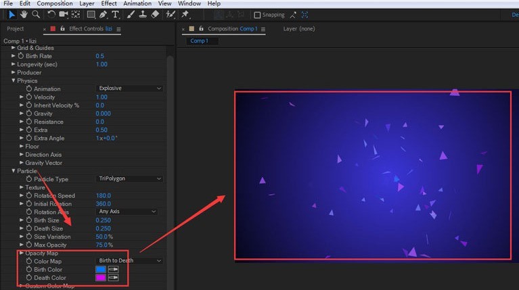Open the Animation type dropdown showing Explosive
Image resolution: width=519 pixels, height=290 pixels.
(x=129, y=89)
